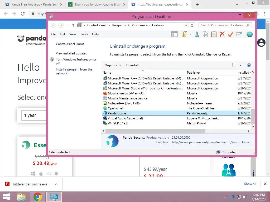Image resolution: width=270 pixels, height=202 pixels.
Task: Open Control Panel Home link
Action: [70, 44]
